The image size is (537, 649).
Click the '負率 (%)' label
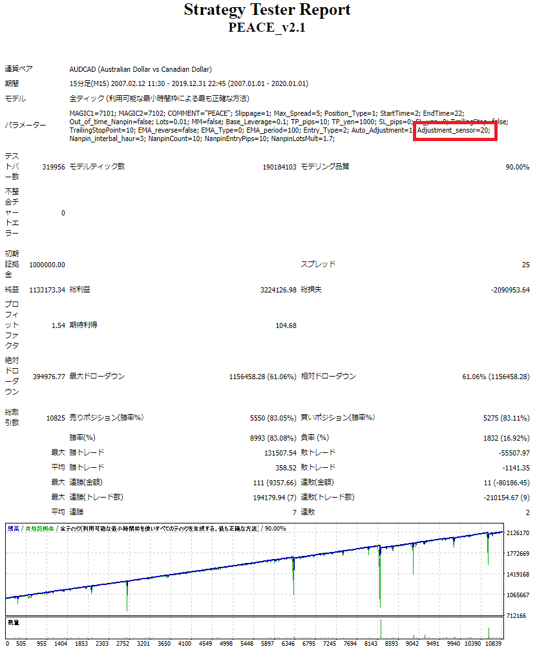coord(315,437)
